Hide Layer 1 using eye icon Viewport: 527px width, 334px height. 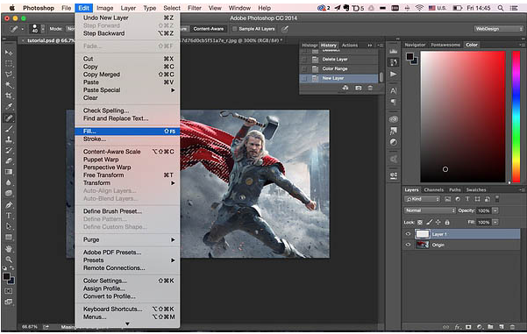click(x=408, y=234)
